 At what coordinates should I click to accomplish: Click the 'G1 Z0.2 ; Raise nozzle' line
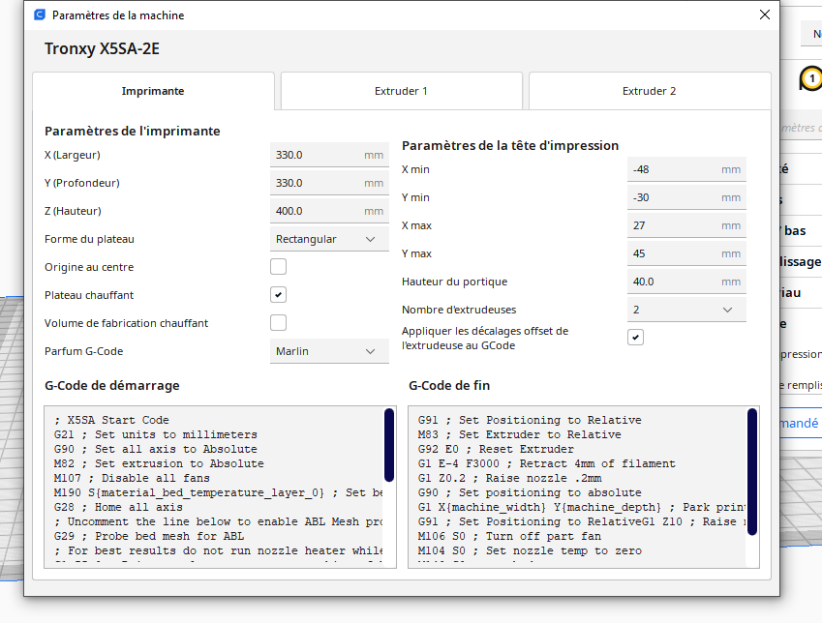coord(509,479)
